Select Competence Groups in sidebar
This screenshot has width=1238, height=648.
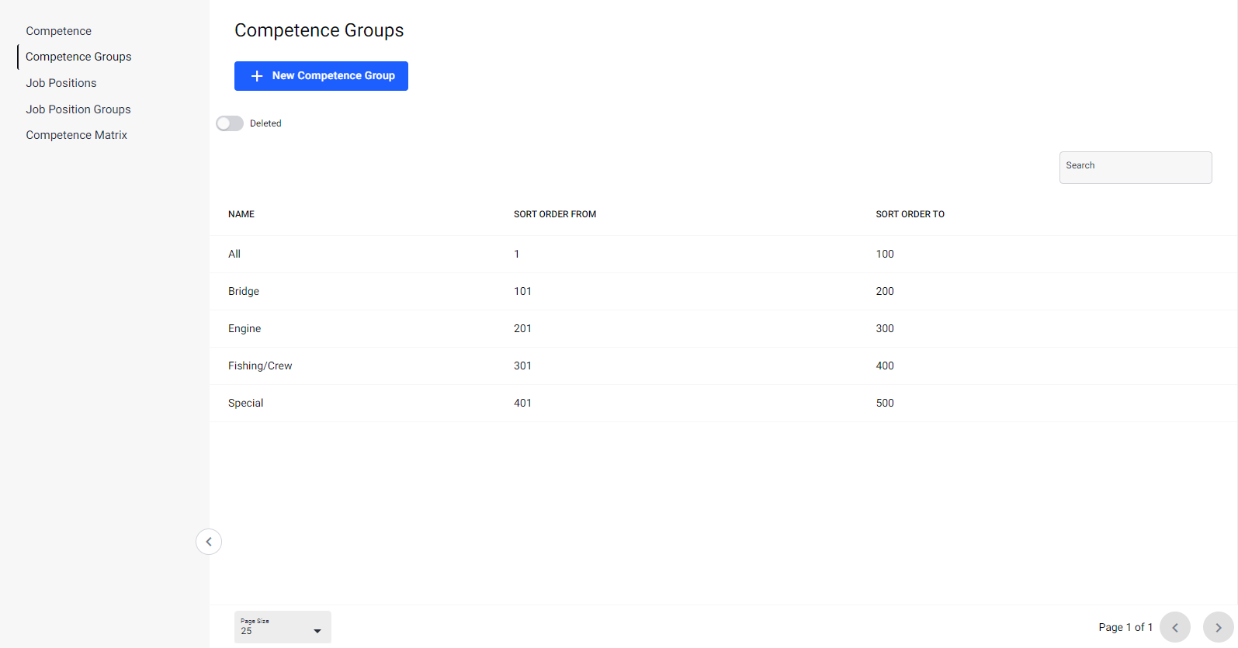coord(78,57)
